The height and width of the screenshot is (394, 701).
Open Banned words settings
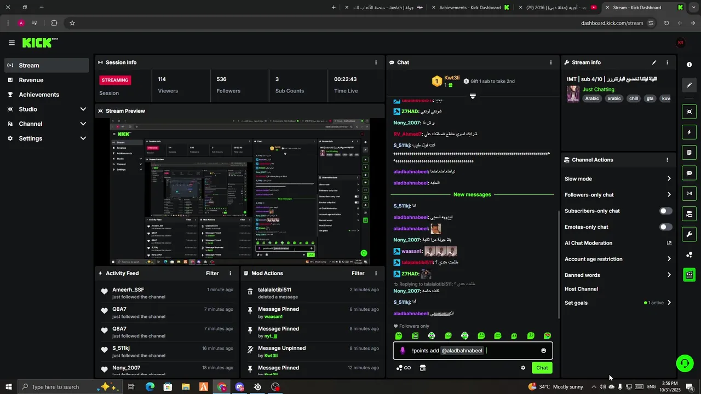618,275
